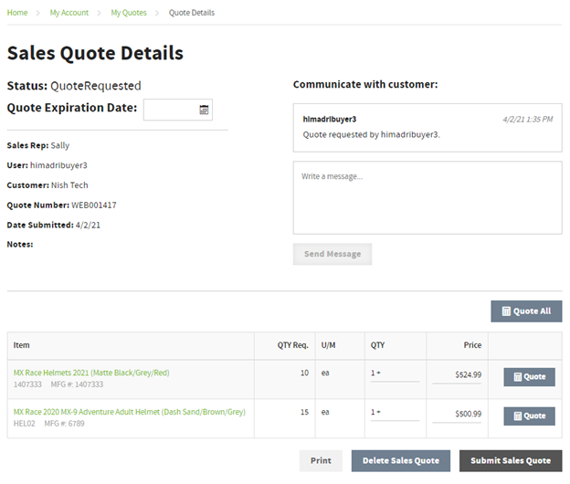Edit the $524.99 price field
The height and width of the screenshot is (484, 570).
pos(458,374)
